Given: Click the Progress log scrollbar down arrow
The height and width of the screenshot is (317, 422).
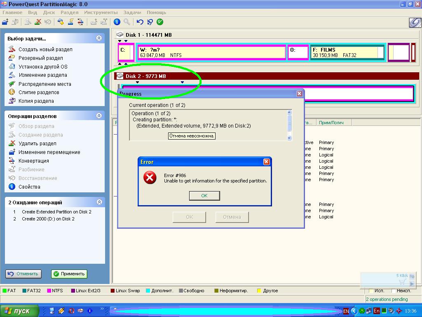Looking at the screenshot, I should click(x=289, y=138).
